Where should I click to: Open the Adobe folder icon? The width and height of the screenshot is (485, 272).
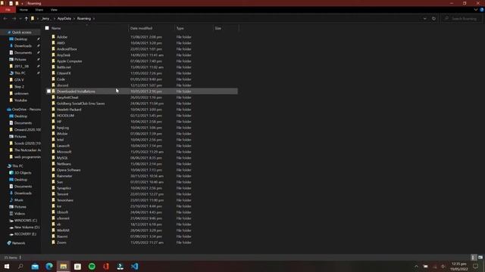click(53, 37)
